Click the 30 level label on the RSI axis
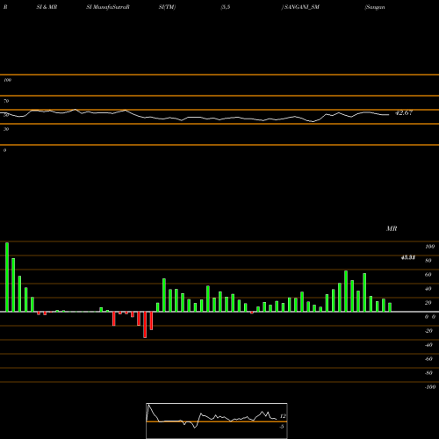439x439 pixels. (6, 129)
